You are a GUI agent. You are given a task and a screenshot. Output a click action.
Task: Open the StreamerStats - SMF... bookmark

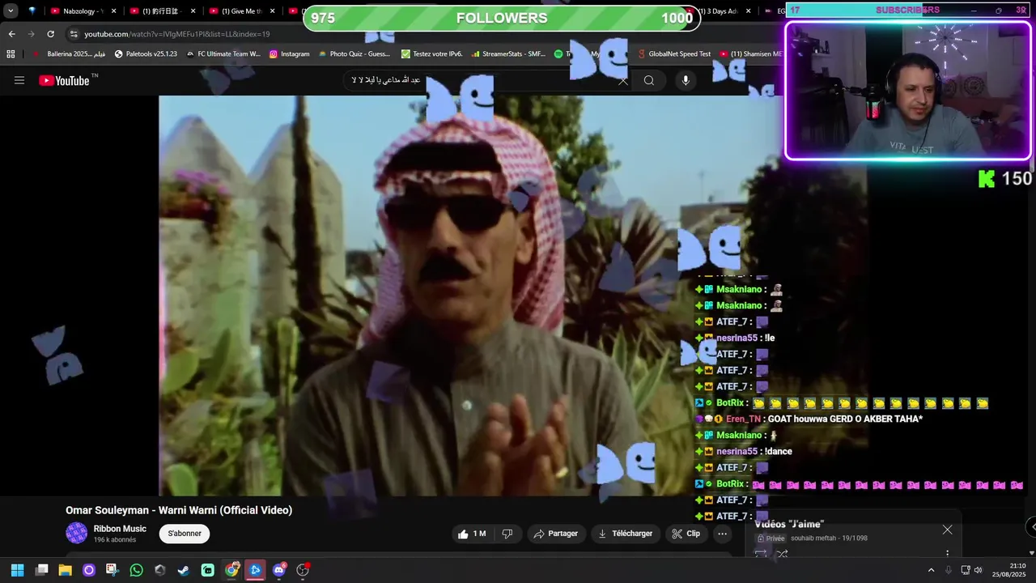coord(508,54)
